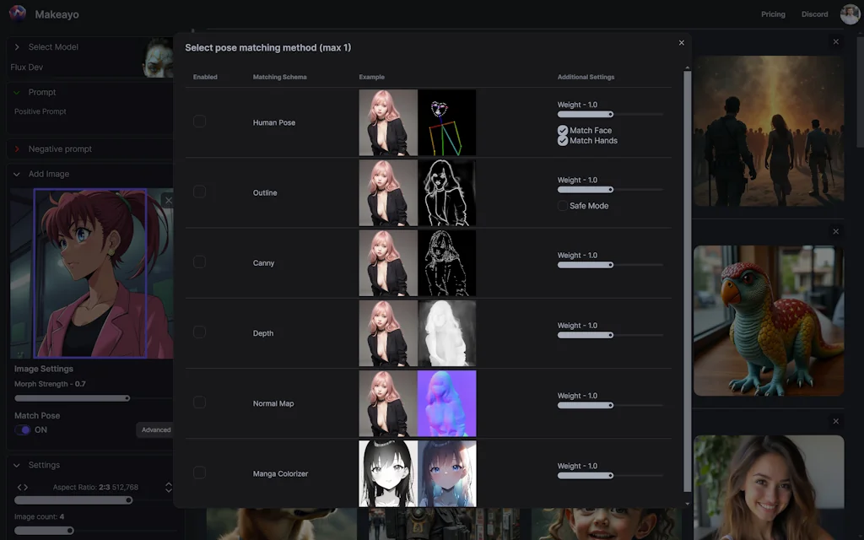Enable Safe Mode for Outline
Screen dimensions: 864x540
[563, 205]
